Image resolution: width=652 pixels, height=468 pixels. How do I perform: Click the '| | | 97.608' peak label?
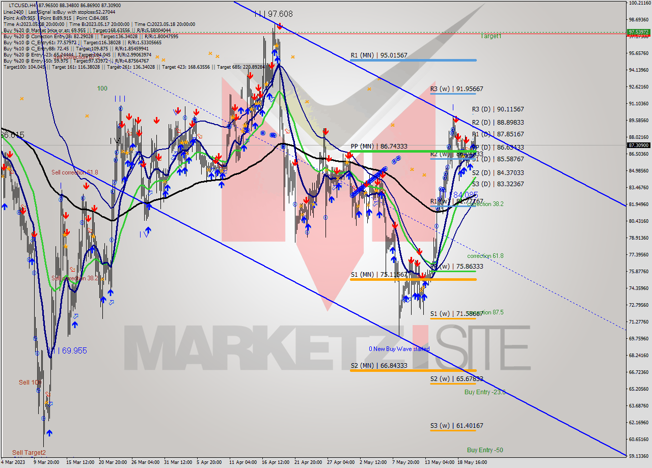pyautogui.click(x=274, y=14)
